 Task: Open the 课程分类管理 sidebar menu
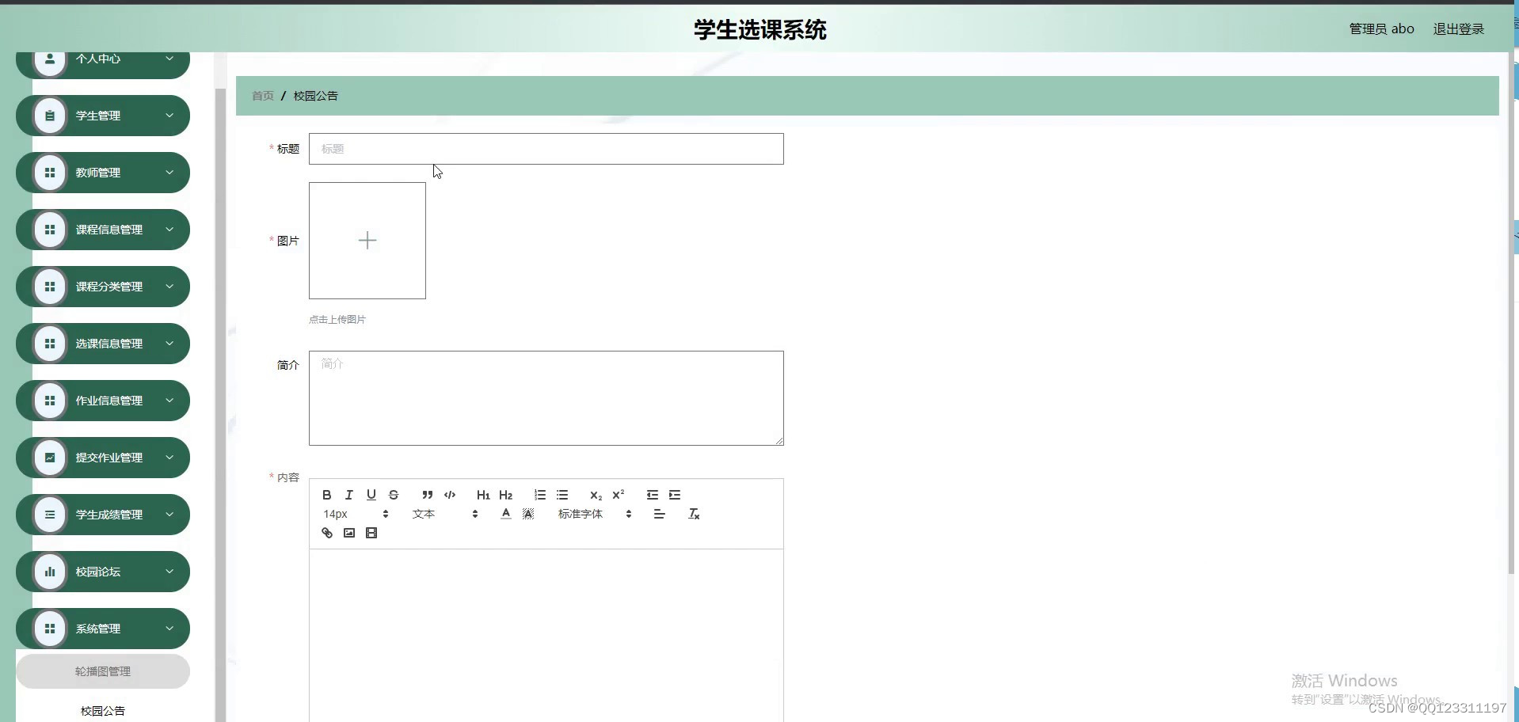[x=103, y=287]
